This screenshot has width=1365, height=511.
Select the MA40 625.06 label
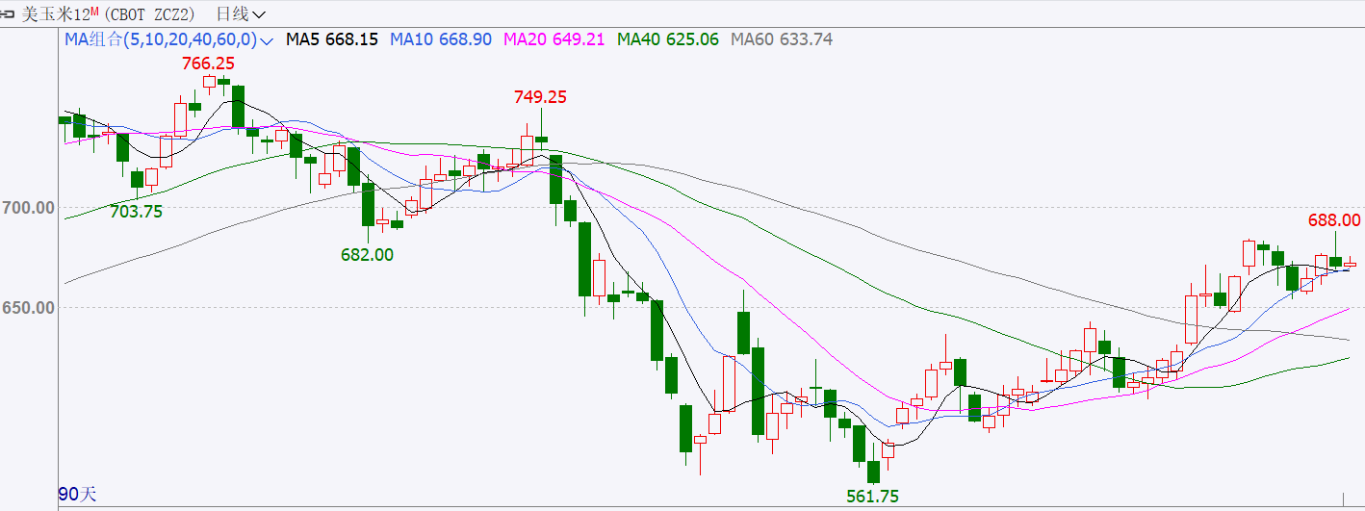click(x=668, y=39)
